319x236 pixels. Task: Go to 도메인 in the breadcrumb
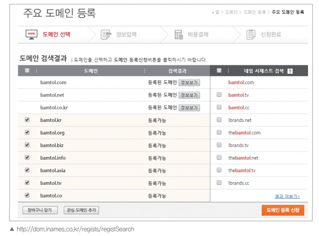pyautogui.click(x=231, y=12)
